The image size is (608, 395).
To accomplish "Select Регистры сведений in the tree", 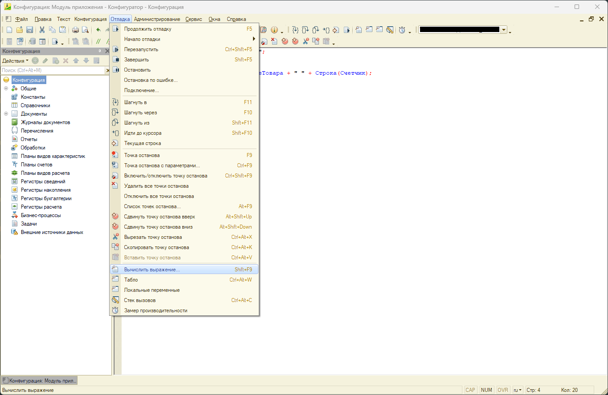I will pyautogui.click(x=43, y=181).
